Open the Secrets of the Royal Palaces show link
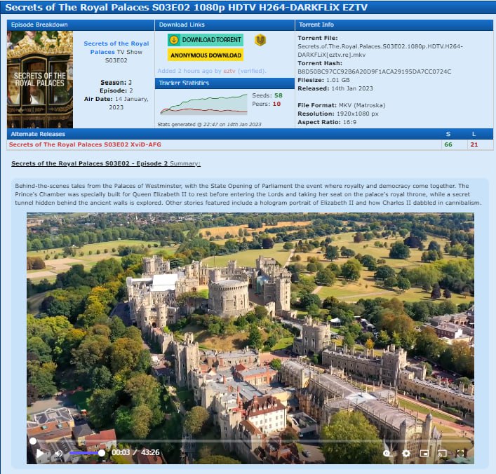 [116, 48]
